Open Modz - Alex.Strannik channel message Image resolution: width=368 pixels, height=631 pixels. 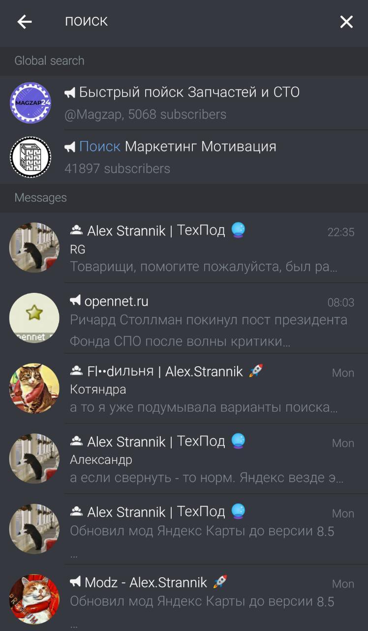tap(184, 598)
